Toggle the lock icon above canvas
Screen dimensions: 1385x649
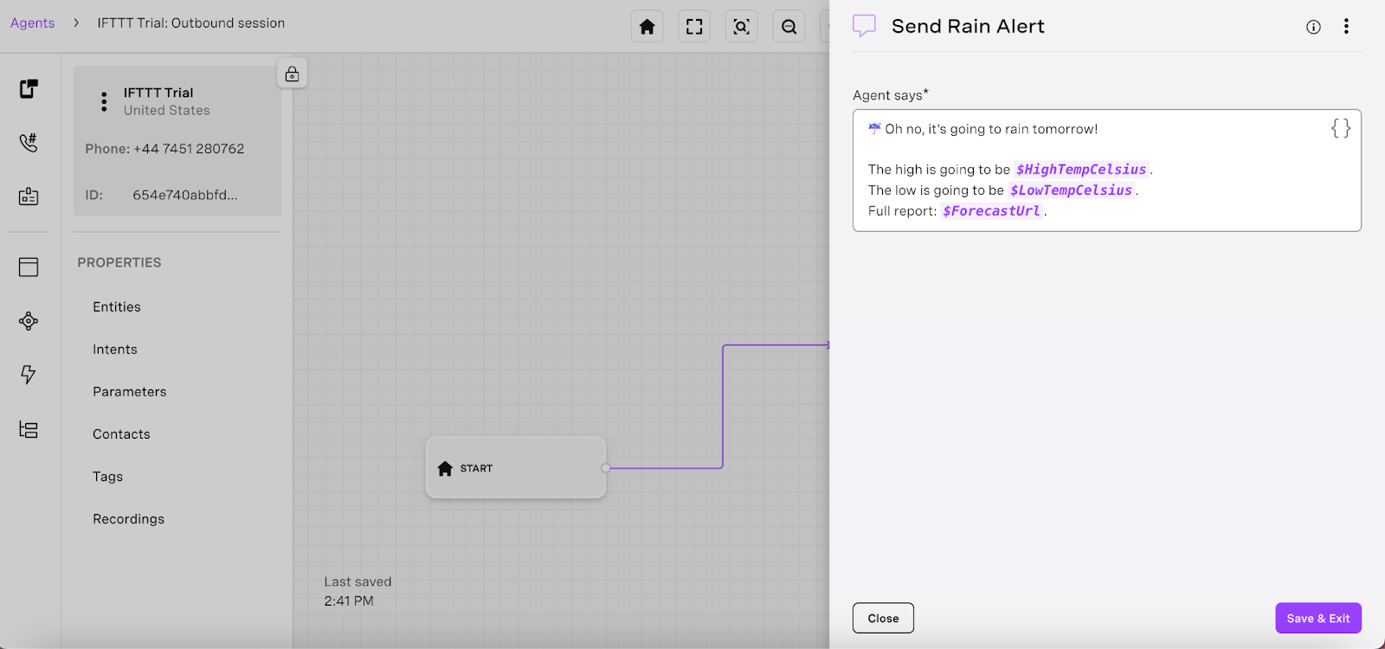[x=293, y=74]
